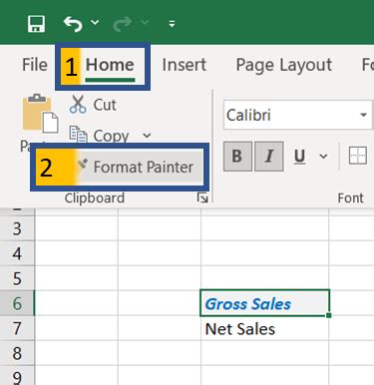Screen dimensions: 374x385
Task: Select the Net Sales cell
Action: [264, 328]
